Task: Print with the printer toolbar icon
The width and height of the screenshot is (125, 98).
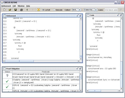Action: coord(21,10)
